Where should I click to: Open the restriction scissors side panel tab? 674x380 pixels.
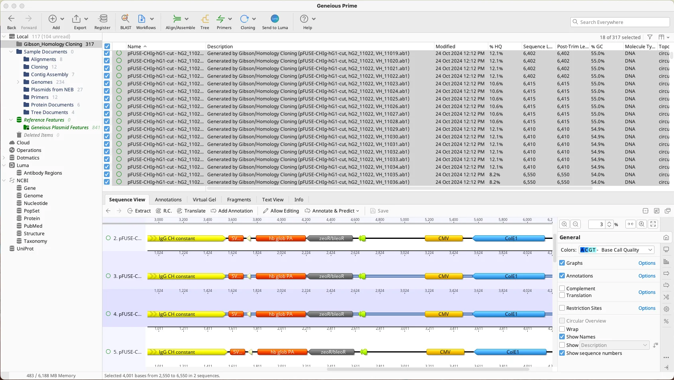[666, 297]
